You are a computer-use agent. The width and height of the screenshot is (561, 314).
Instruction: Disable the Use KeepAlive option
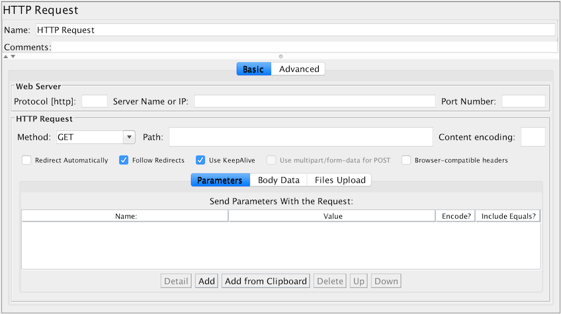(x=200, y=160)
